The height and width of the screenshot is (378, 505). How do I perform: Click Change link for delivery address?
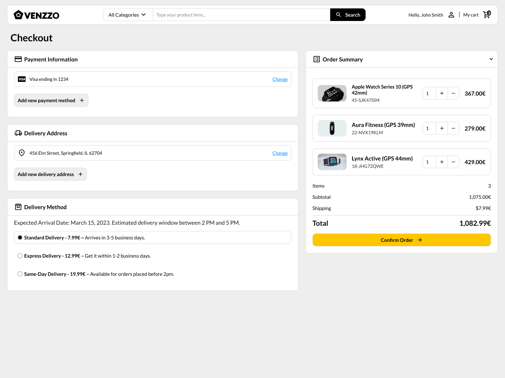point(280,153)
